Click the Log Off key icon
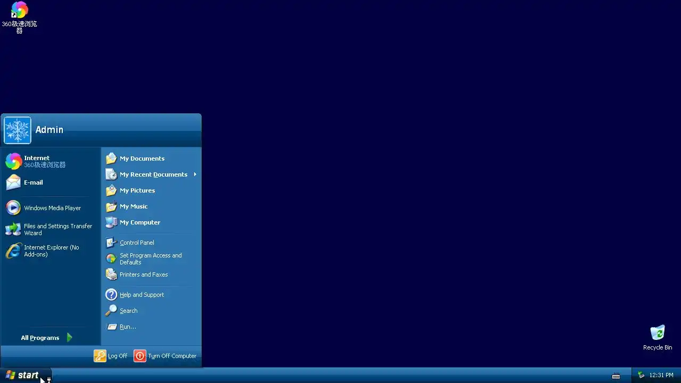This screenshot has width=681, height=383. 100,356
